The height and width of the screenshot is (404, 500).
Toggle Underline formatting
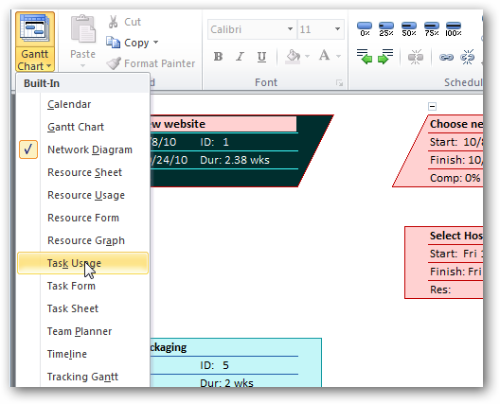pyautogui.click(x=261, y=57)
